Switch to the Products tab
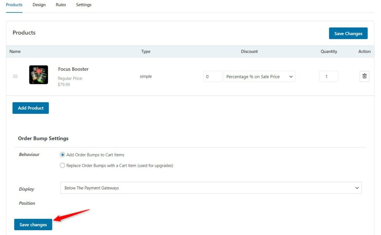Image resolution: width=381 pixels, height=235 pixels. tap(14, 5)
